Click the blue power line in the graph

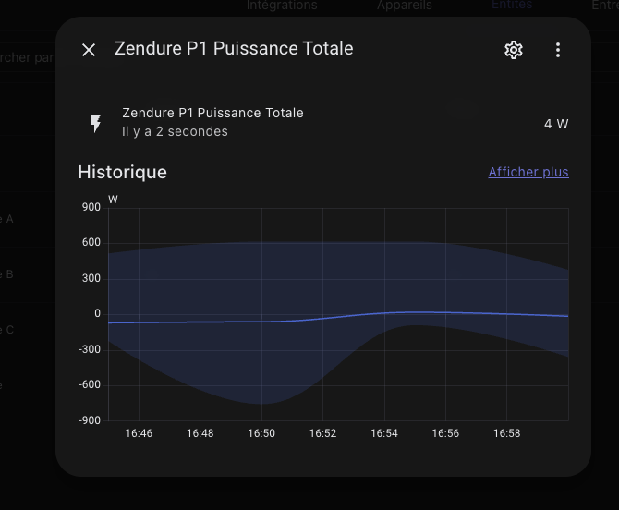(231, 322)
